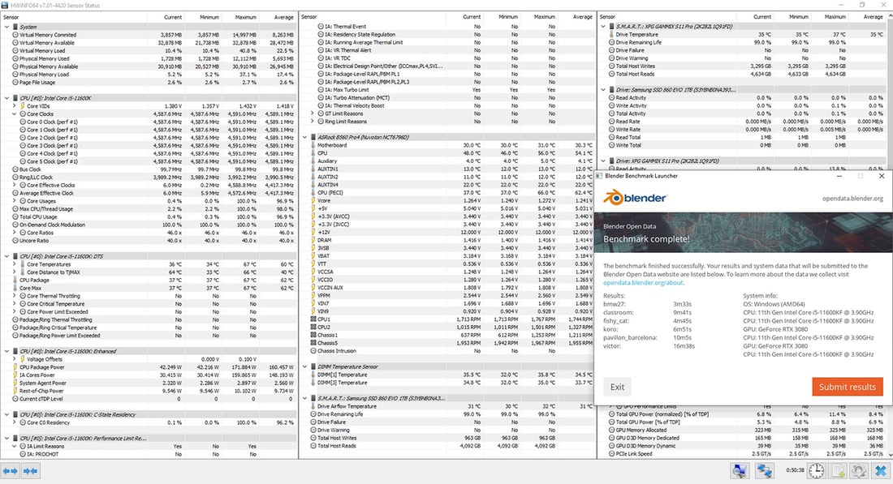Click the shrink columns arrows button
The height and width of the screenshot is (484, 893).
(30, 471)
